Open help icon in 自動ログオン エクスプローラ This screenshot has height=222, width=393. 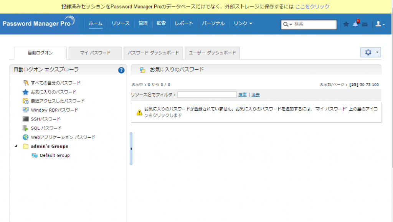[121, 70]
